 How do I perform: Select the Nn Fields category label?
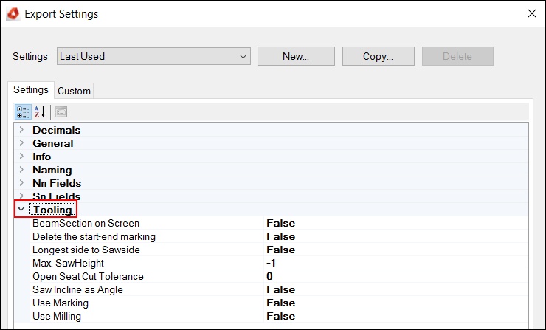tap(57, 183)
